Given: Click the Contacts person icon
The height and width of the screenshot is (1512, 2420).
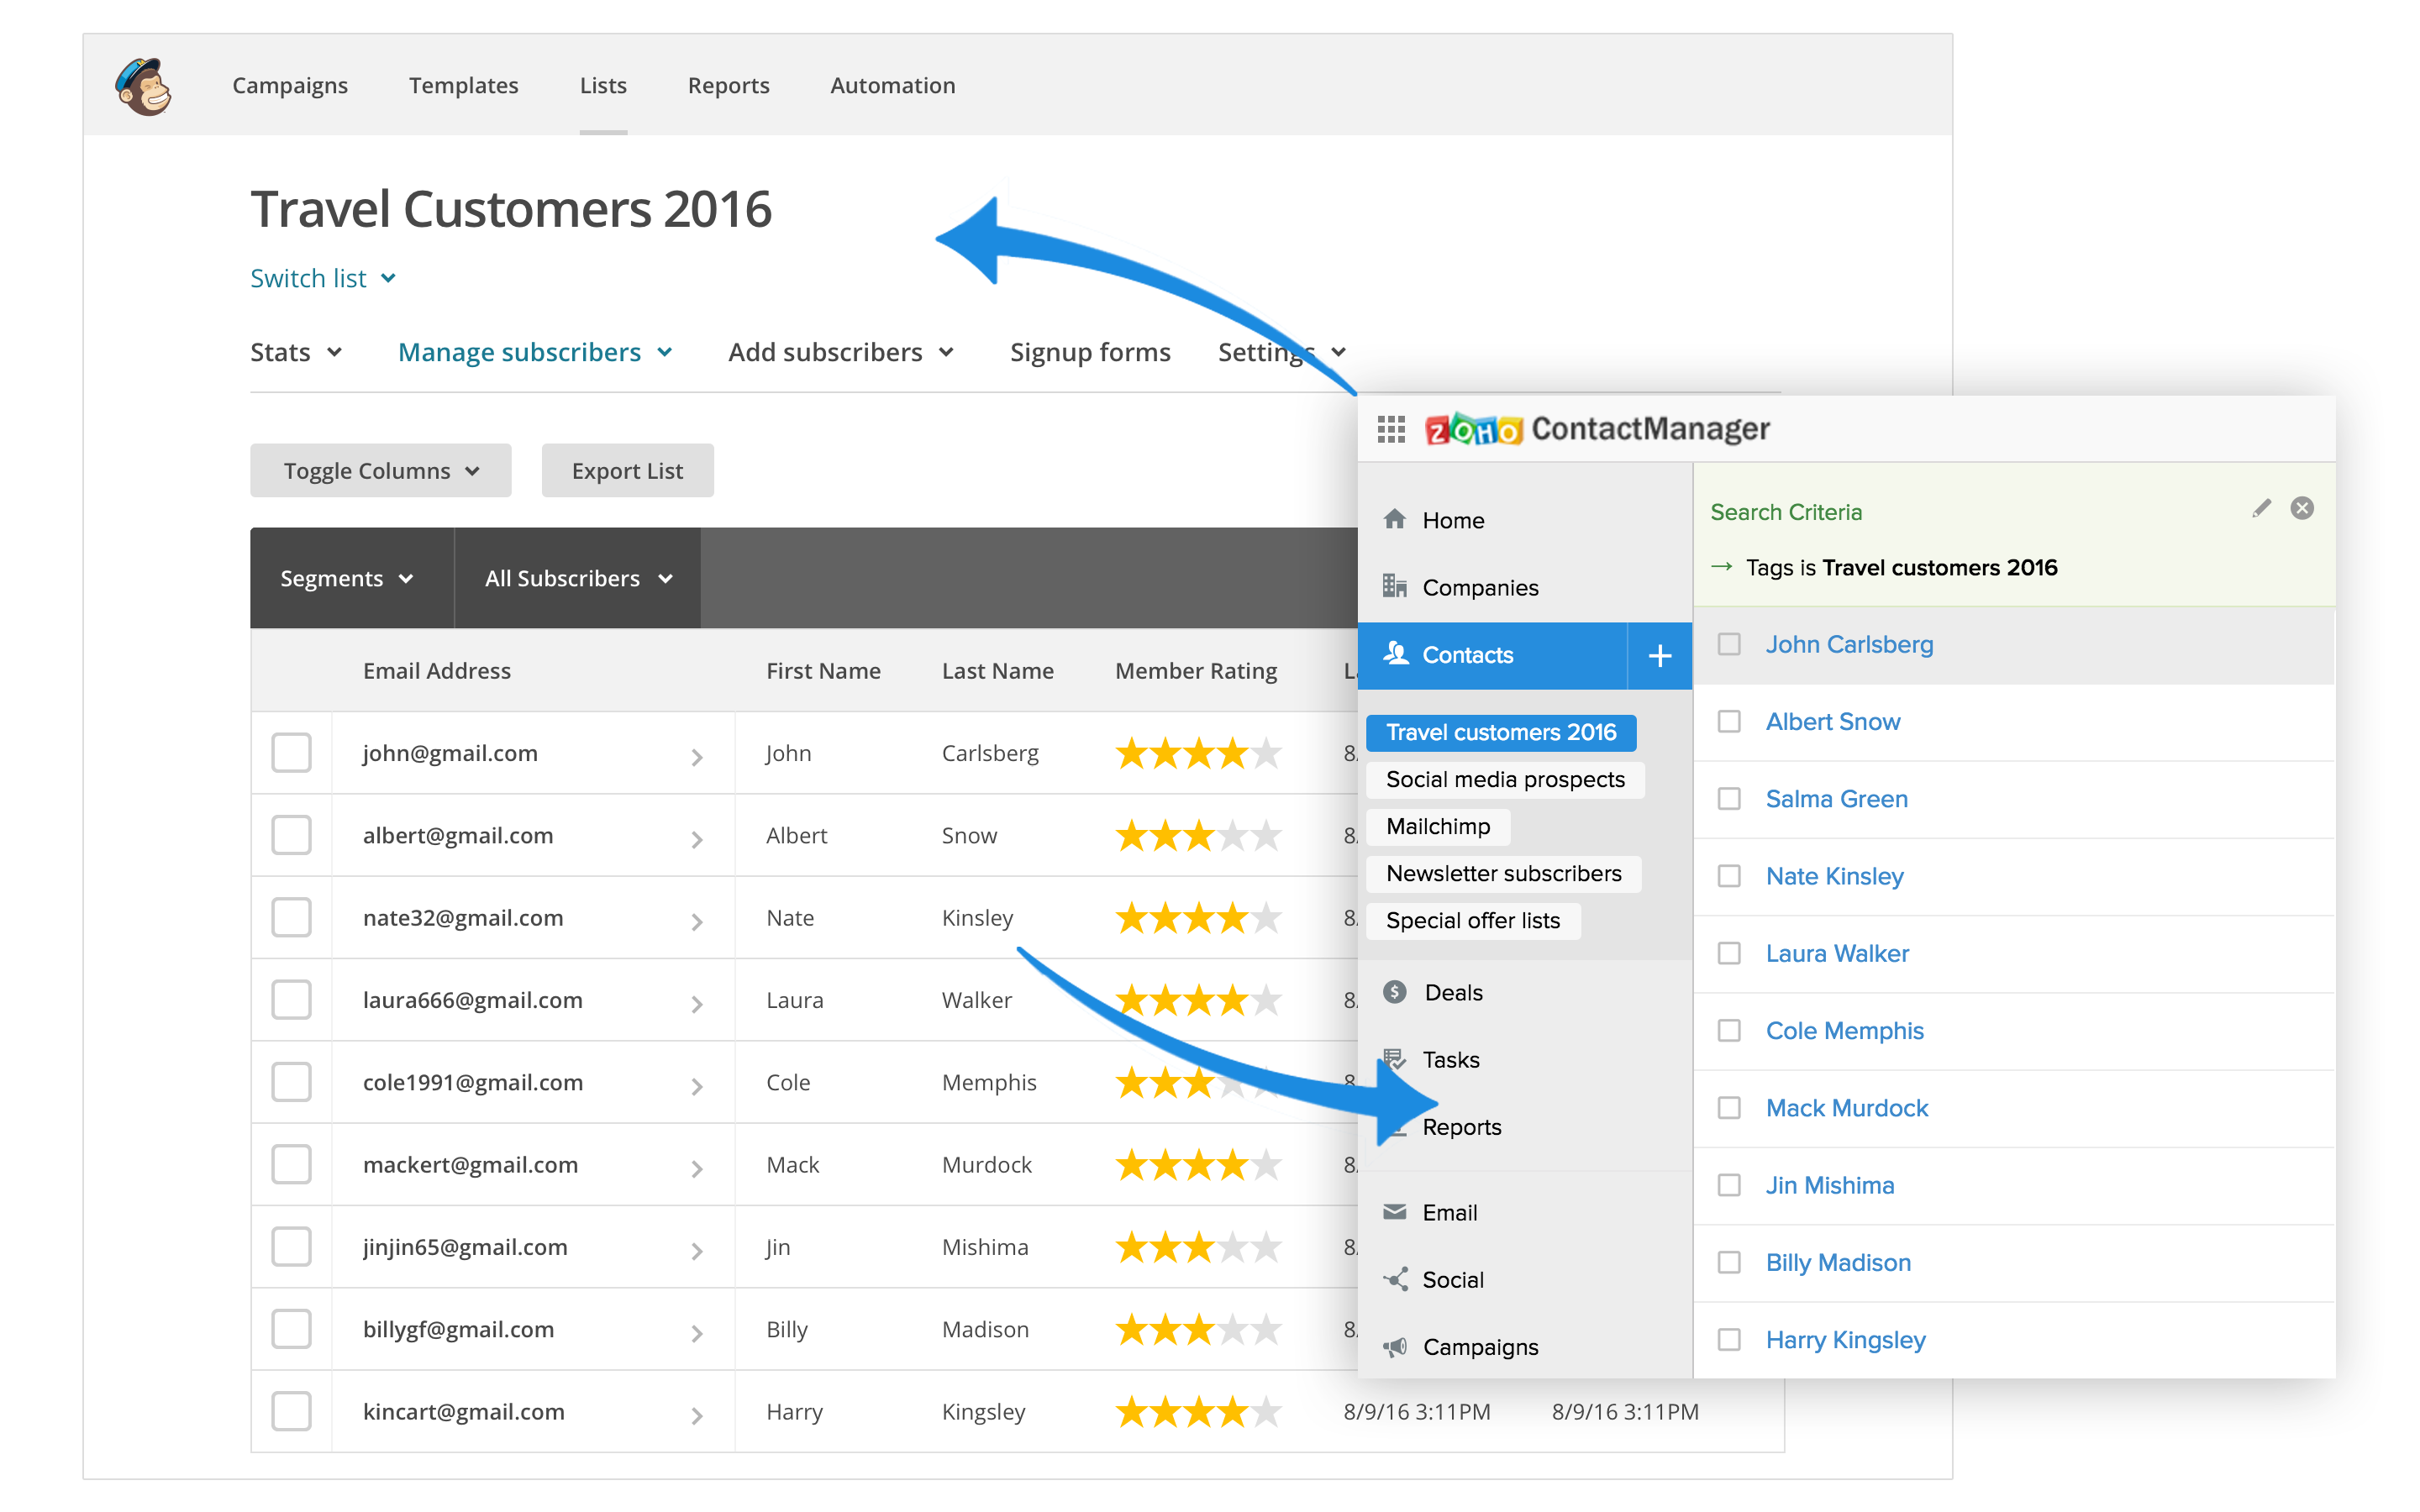Looking at the screenshot, I should pos(1395,654).
